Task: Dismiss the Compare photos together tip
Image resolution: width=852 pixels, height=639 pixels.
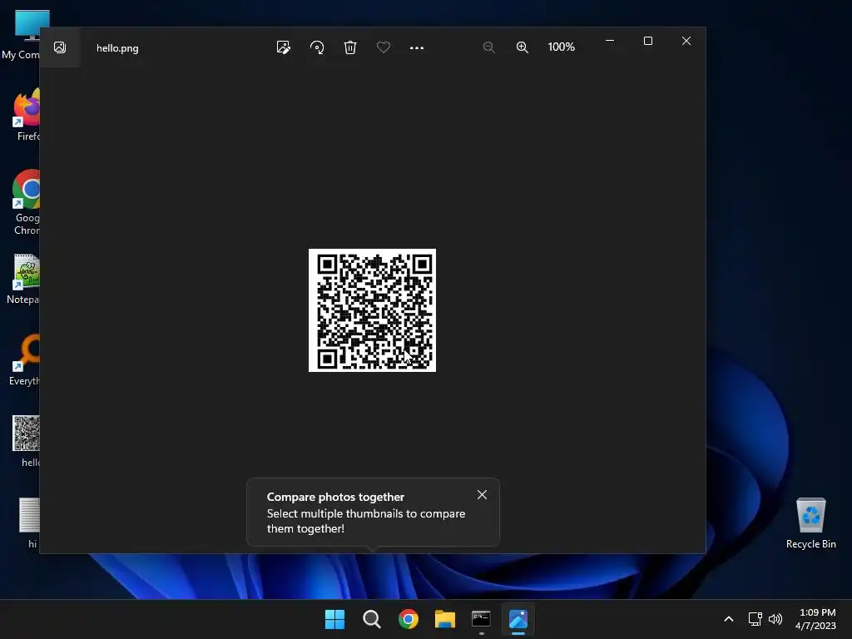Action: [482, 494]
